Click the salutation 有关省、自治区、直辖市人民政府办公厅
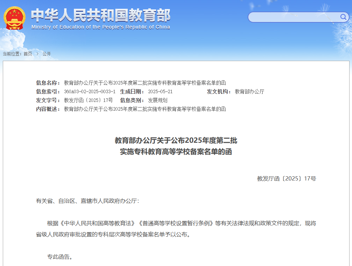Screen dimensions: 352x266 pos(88,201)
